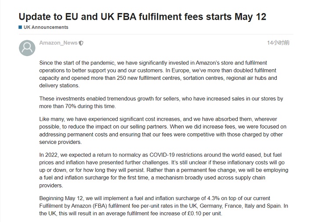Click paragraph starting "In 2022, we expected"
Screen dimensions: 323x222
coord(163,170)
